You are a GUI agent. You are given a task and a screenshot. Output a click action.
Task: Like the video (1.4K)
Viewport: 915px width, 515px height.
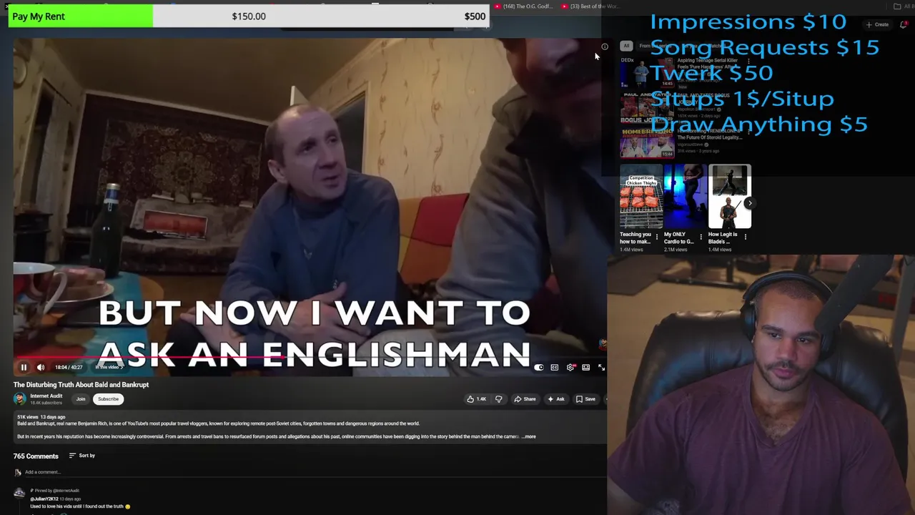coord(477,399)
